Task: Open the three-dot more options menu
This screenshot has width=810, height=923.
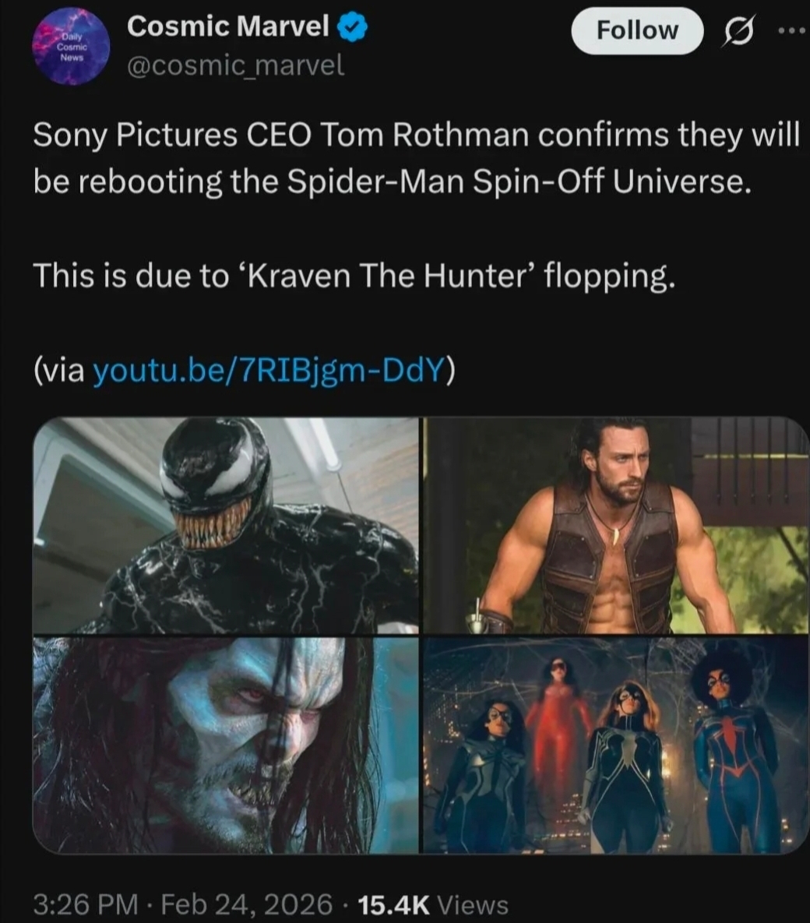Action: pos(794,30)
